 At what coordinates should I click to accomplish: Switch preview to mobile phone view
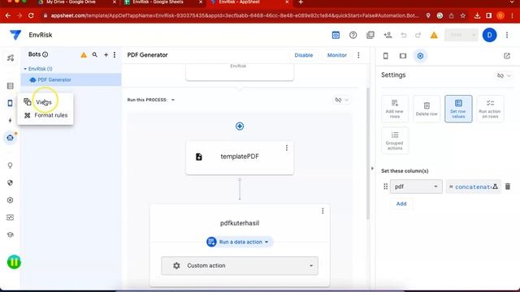[x=386, y=56]
